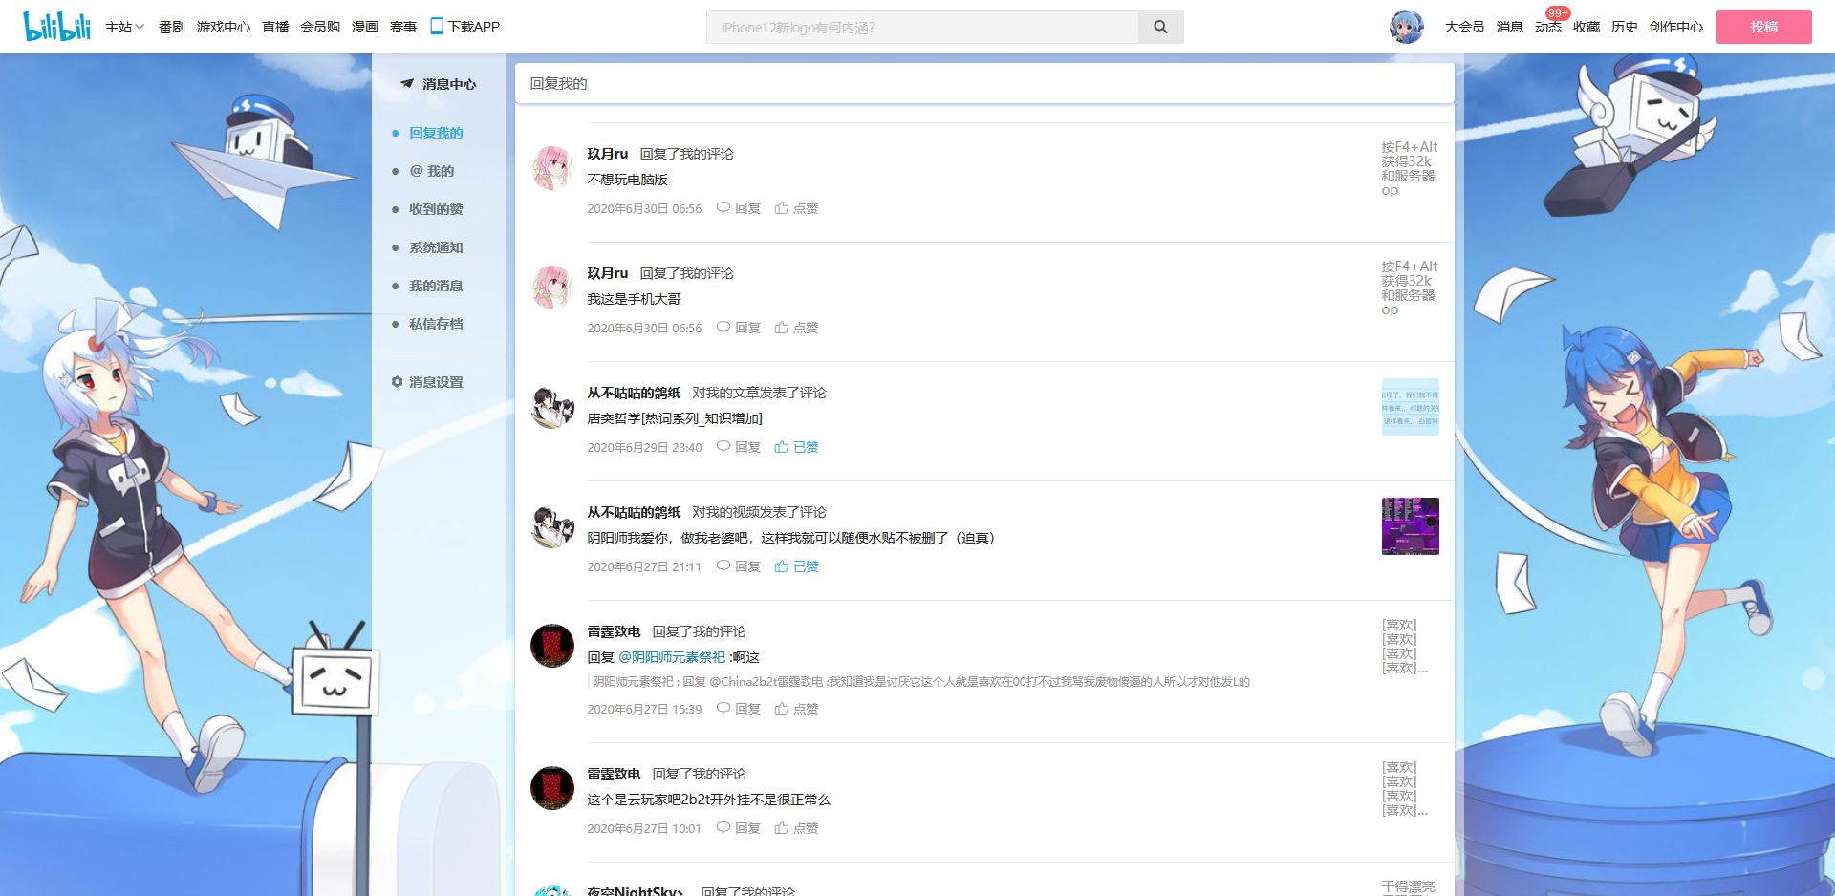Screen dimensions: 1835x896
Task: Click the search magnifier button
Action: coord(1160,27)
